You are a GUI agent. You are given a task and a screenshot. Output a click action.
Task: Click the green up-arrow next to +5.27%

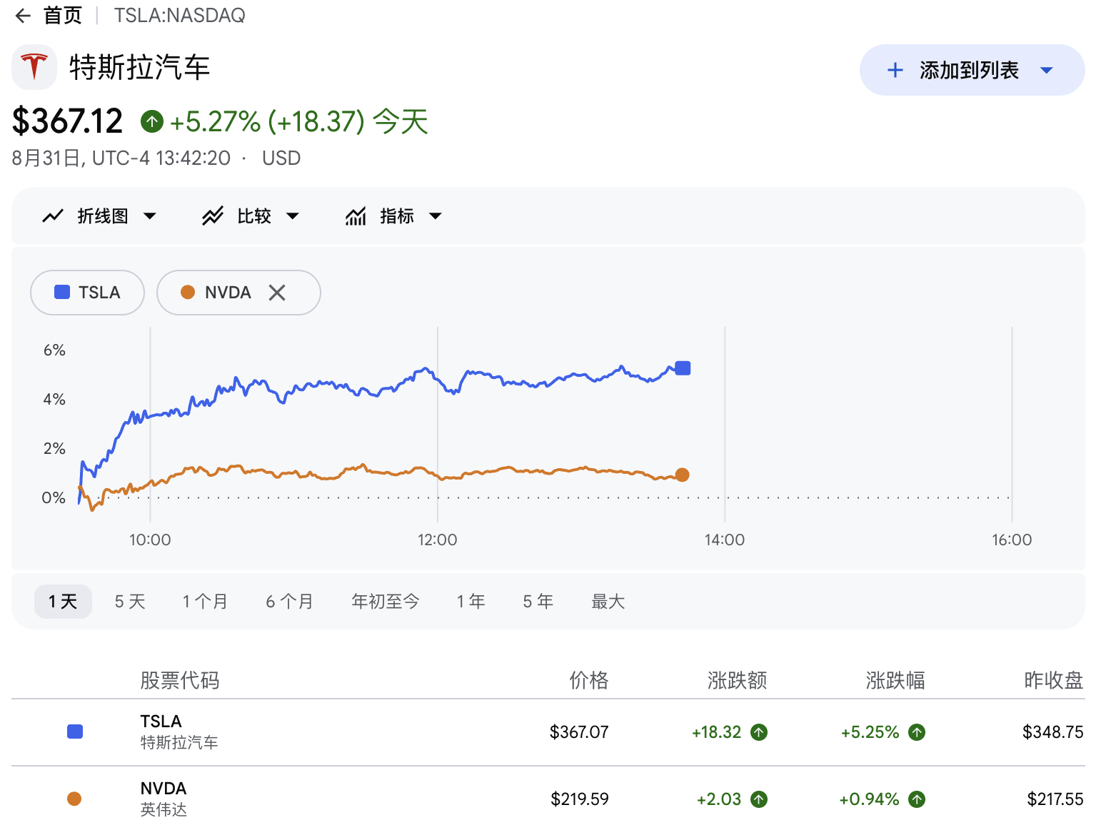tap(151, 121)
